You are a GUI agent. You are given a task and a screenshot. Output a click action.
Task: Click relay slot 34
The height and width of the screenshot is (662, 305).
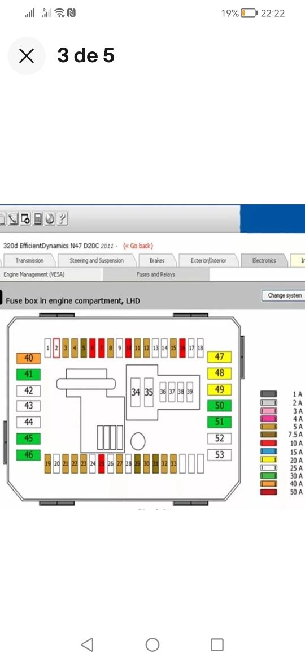coord(135,392)
